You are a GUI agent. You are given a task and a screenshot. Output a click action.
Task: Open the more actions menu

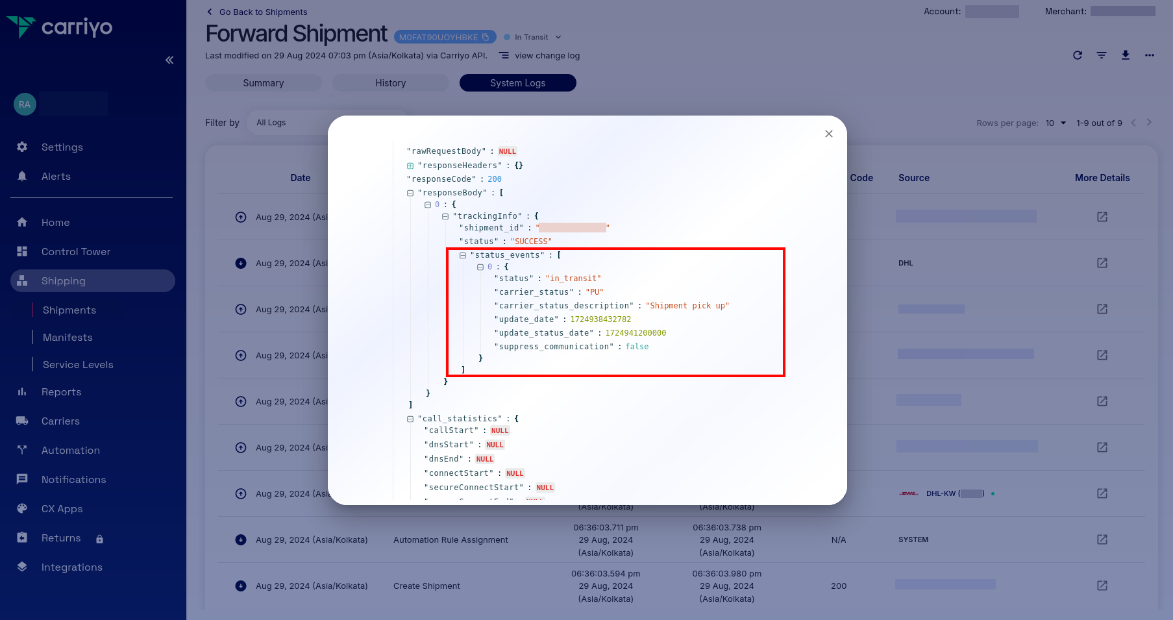1150,55
